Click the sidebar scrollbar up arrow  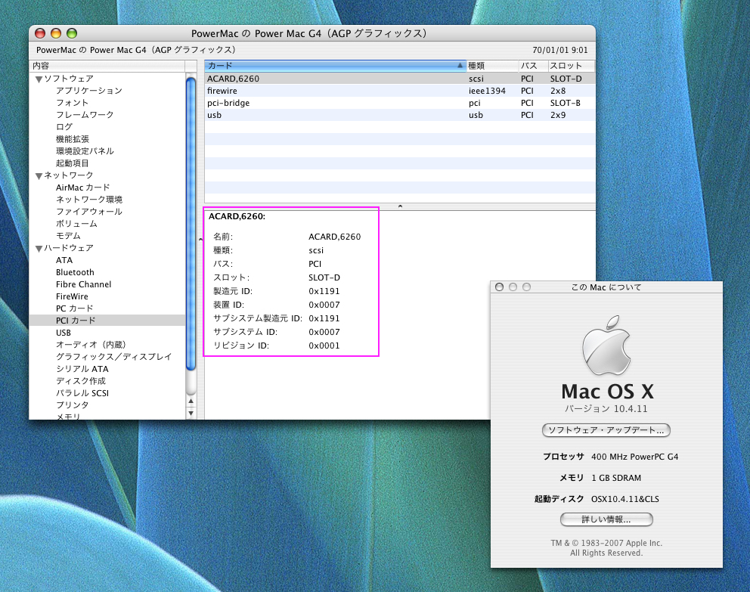tap(191, 401)
